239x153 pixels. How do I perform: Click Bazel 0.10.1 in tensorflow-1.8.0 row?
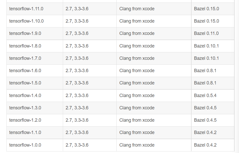point(206,46)
